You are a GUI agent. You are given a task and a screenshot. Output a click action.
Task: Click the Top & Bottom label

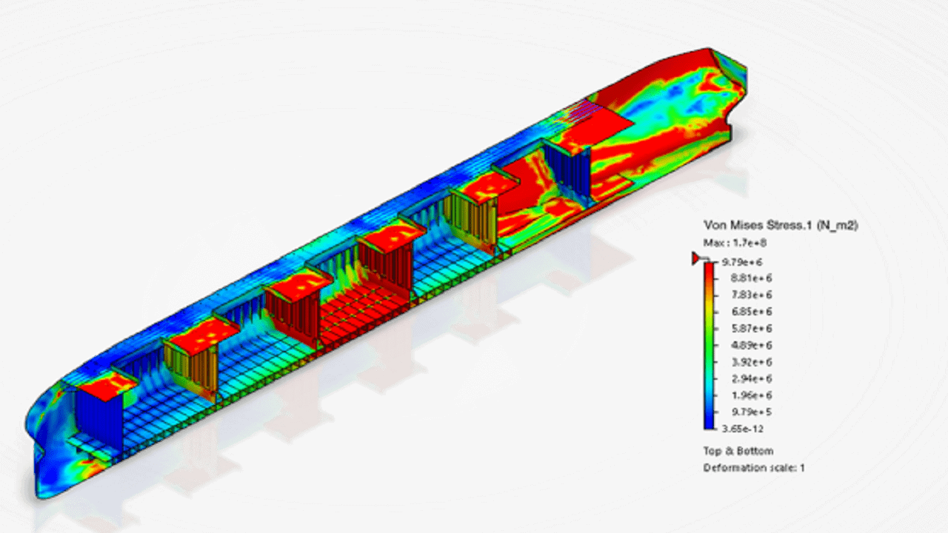pos(738,451)
